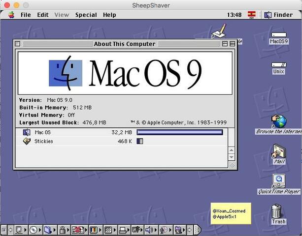
Task: Open the CD Strip module
Action: [35, 230]
